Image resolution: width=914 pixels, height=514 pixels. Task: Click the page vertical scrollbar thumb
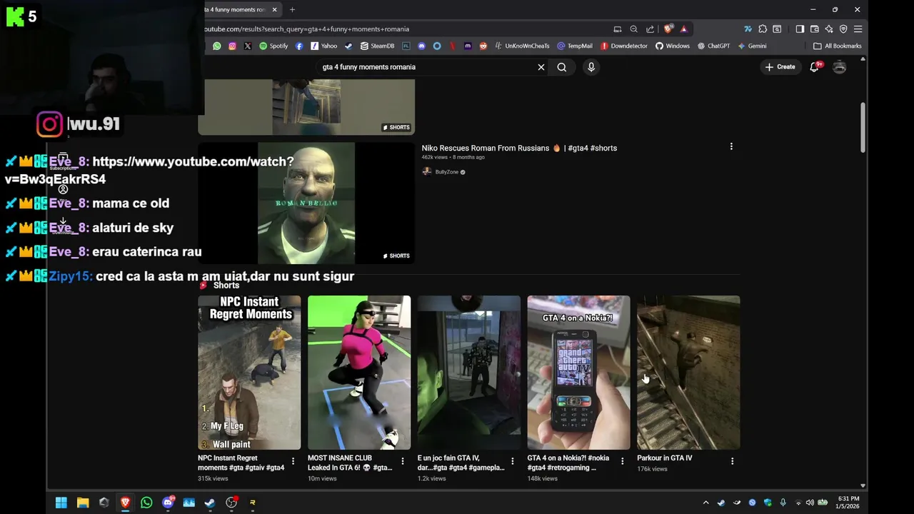coord(863,127)
